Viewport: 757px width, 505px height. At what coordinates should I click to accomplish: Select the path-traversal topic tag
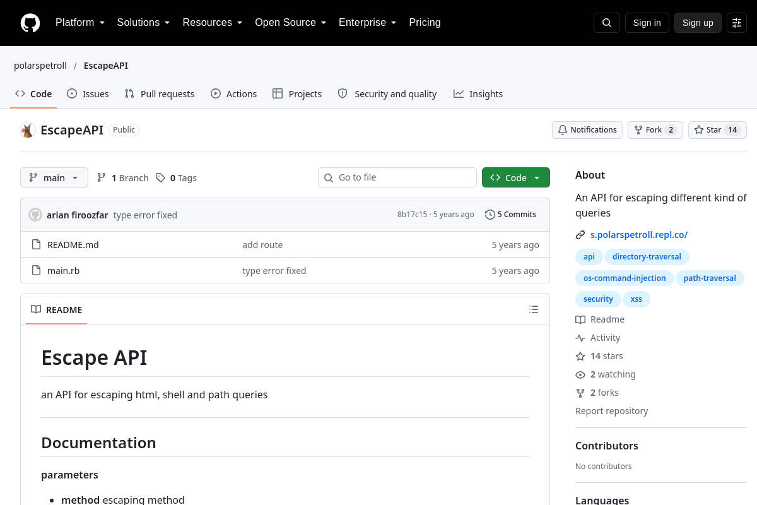(710, 278)
